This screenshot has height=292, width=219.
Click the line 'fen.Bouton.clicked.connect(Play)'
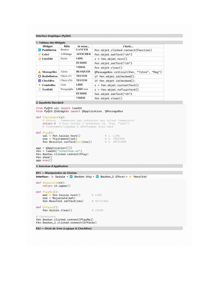pyautogui.click(x=62, y=154)
